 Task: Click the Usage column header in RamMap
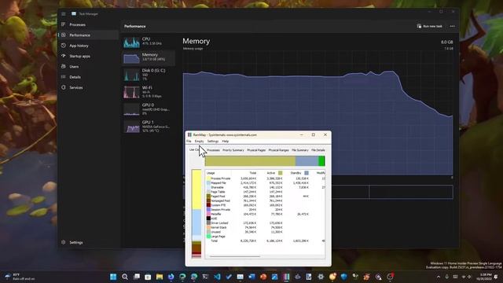click(x=211, y=173)
